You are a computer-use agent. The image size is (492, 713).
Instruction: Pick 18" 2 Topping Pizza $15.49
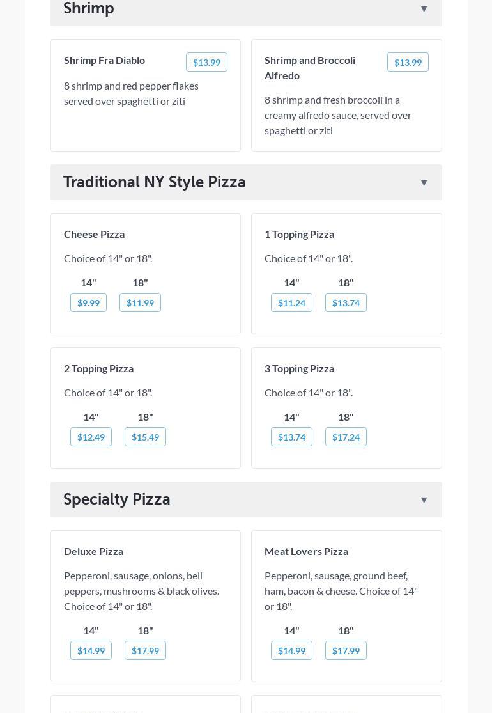point(145,437)
